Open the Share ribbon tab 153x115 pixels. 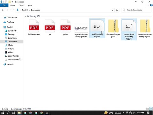21,5
